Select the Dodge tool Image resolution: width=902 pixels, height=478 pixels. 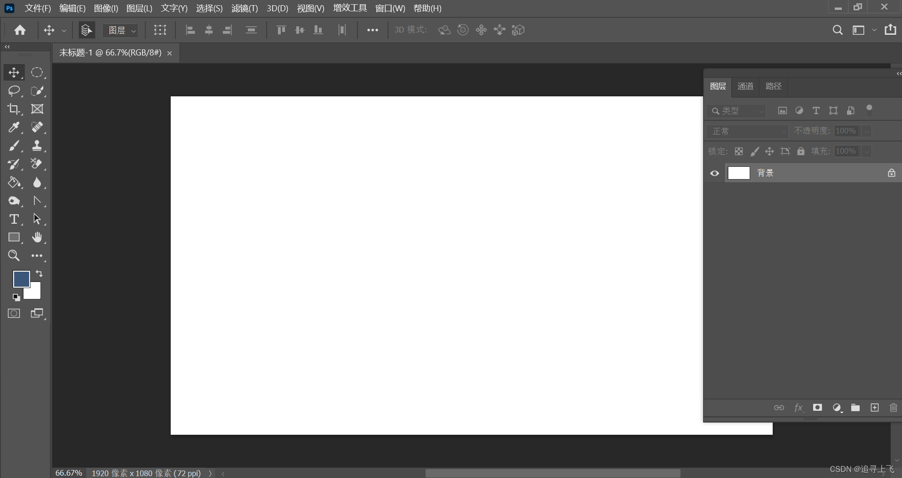point(14,201)
